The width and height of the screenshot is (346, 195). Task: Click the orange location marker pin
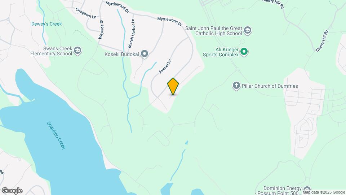click(173, 86)
